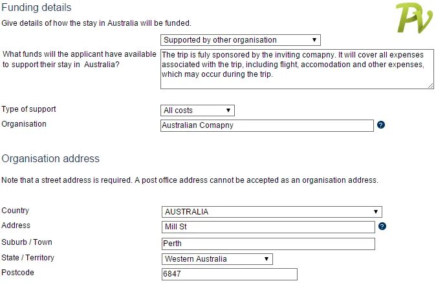Click the 'Organisation address' heading

pyautogui.click(x=50, y=158)
